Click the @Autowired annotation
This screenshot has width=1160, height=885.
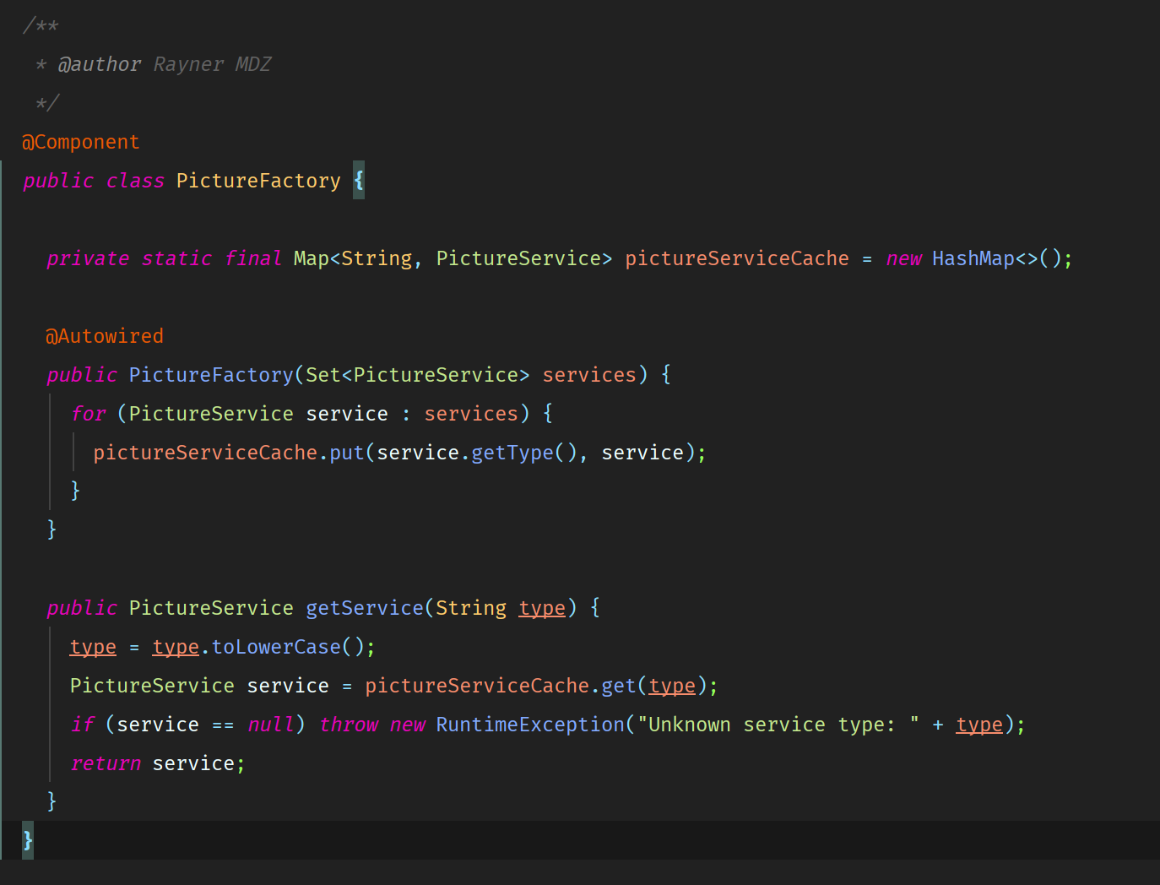pyautogui.click(x=105, y=336)
